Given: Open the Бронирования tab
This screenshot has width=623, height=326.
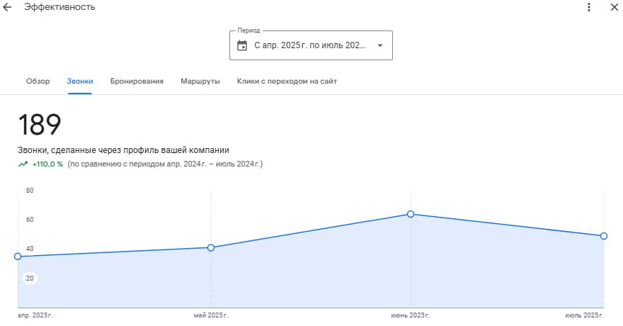Looking at the screenshot, I should [x=137, y=81].
